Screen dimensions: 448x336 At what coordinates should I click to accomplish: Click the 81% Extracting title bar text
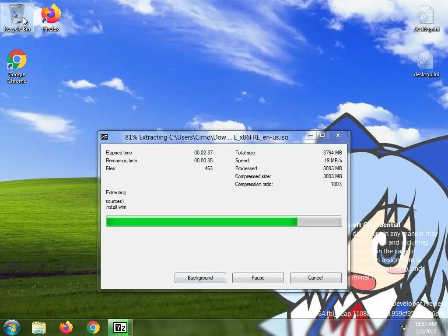coord(206,137)
